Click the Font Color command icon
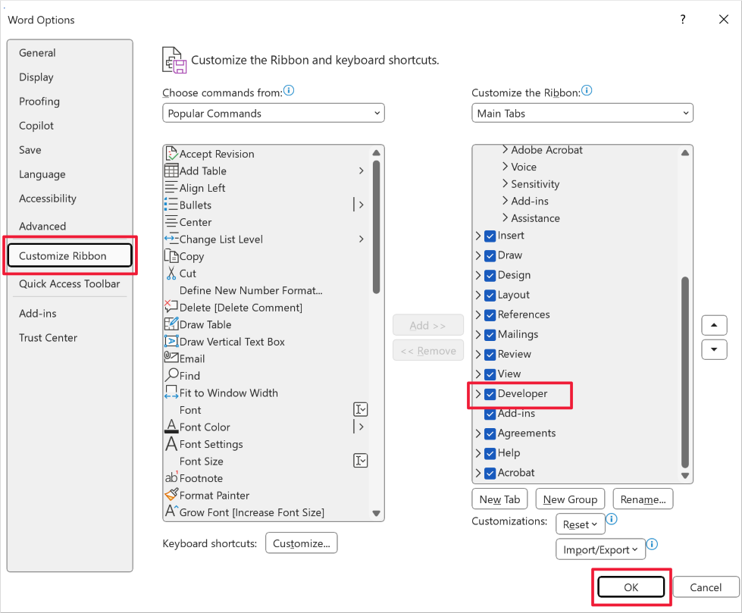This screenshot has height=613, width=742. click(x=171, y=427)
